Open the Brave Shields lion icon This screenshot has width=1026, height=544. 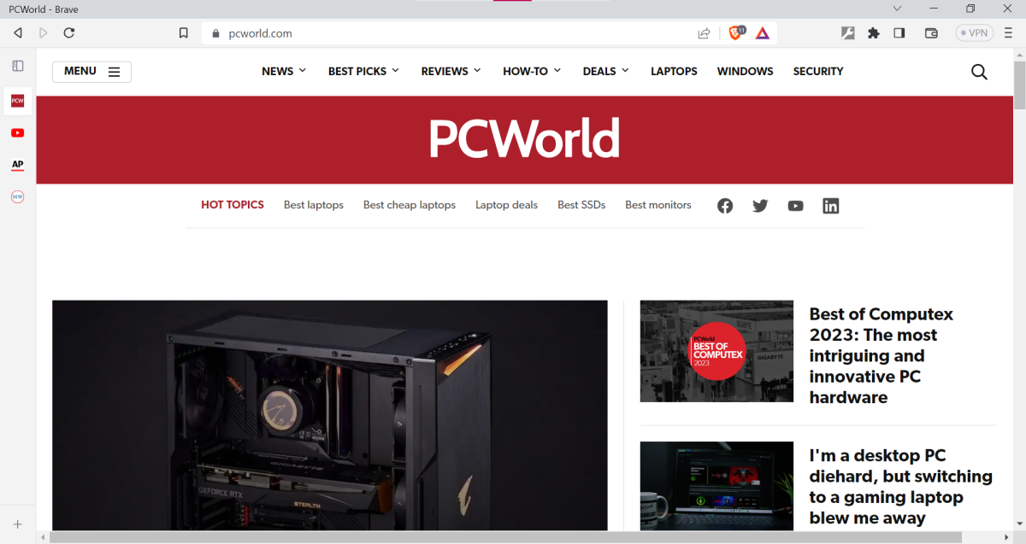(x=736, y=33)
